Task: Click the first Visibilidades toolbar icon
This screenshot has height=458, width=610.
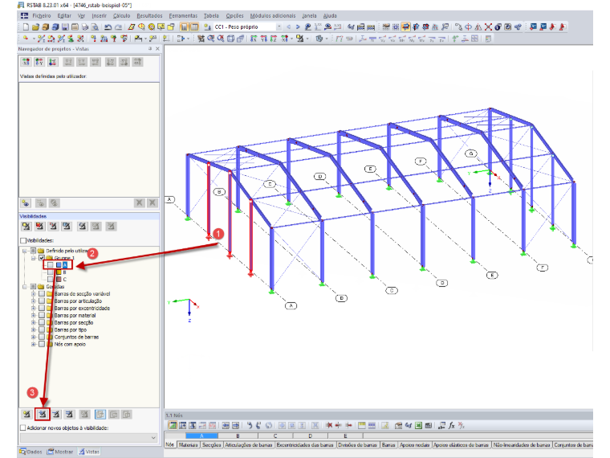Action: [x=26, y=226]
